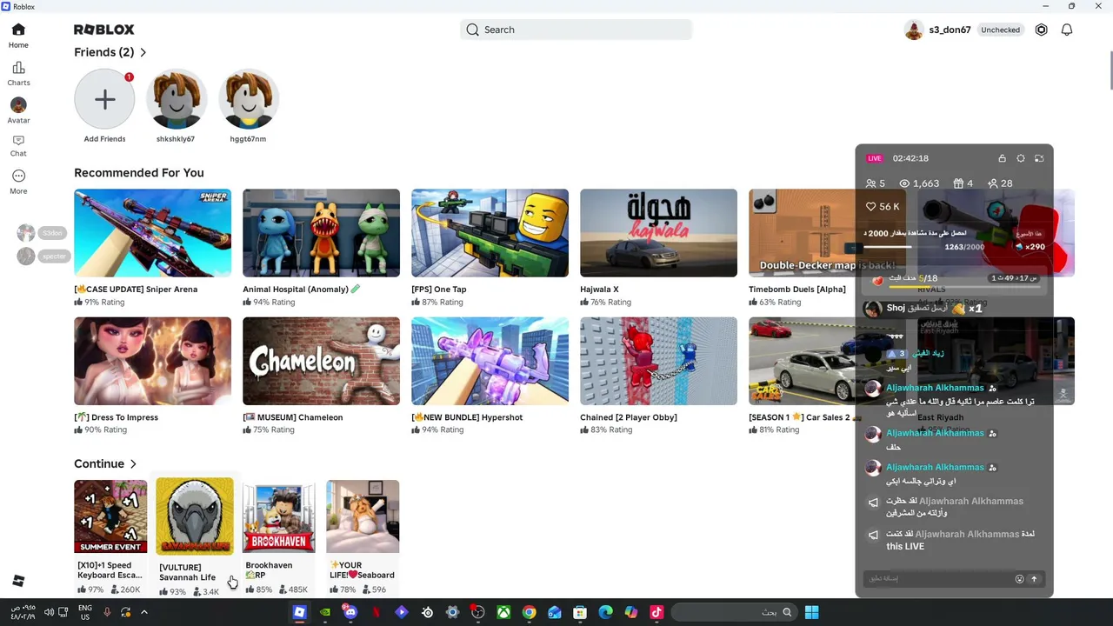Click the Windows Start button
1113x626 pixels.
pyautogui.click(x=811, y=612)
